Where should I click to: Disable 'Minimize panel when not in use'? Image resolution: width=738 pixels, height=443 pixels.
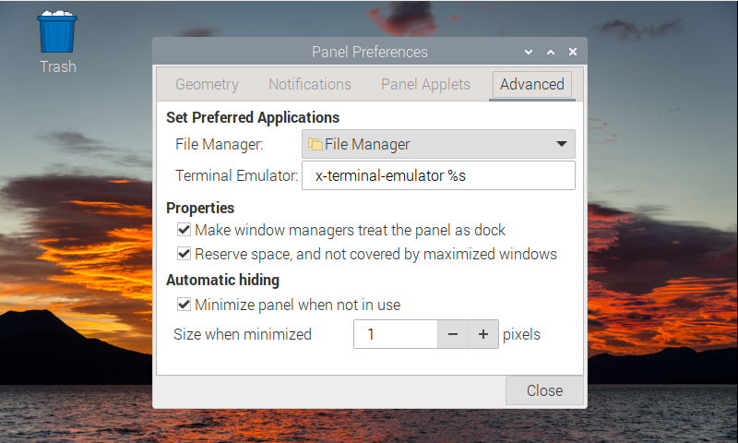coord(184,305)
